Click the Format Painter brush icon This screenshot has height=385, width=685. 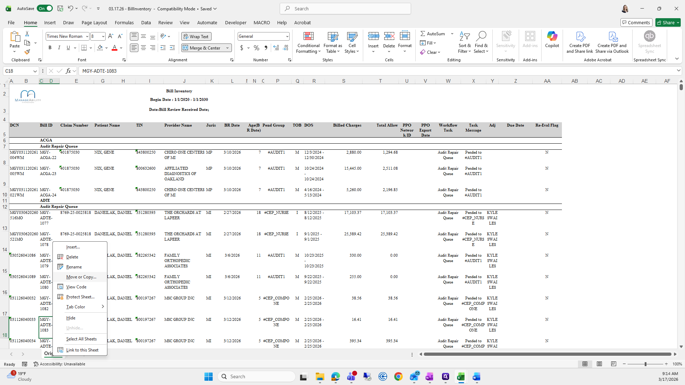pyautogui.click(x=27, y=52)
